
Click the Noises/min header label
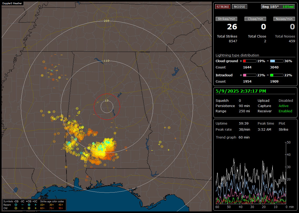(x=284, y=19)
